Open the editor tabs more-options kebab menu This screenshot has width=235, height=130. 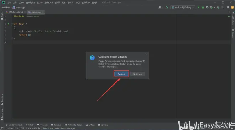tap(229, 12)
